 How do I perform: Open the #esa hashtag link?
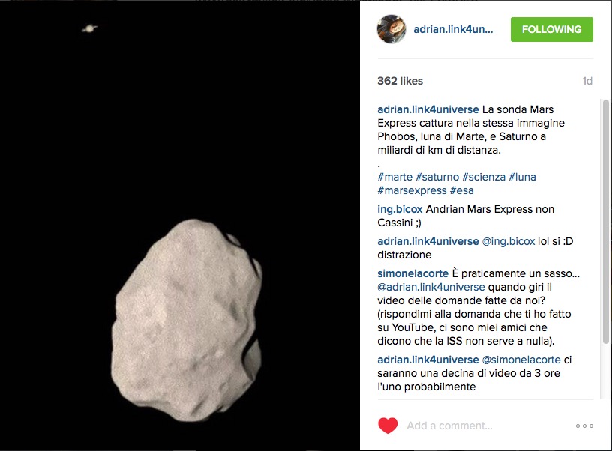click(461, 190)
